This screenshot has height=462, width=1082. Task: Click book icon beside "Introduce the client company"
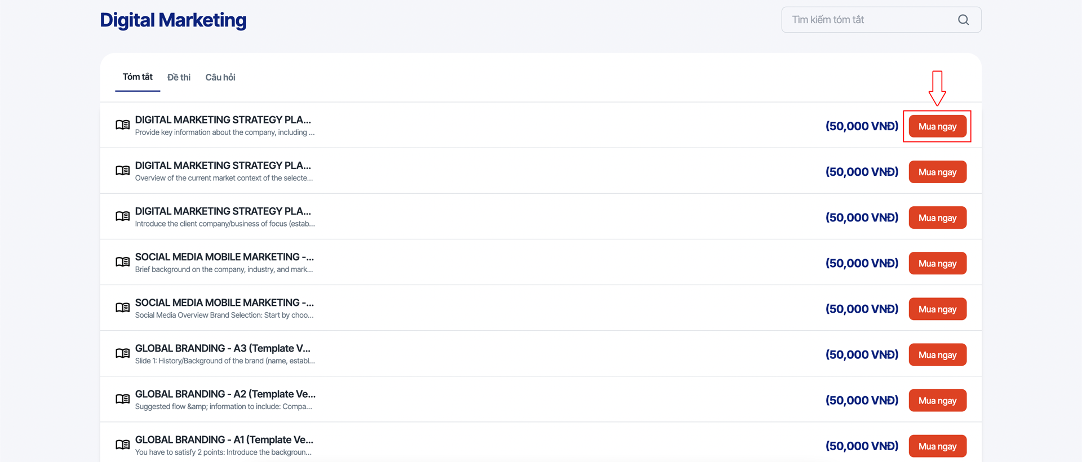122,216
